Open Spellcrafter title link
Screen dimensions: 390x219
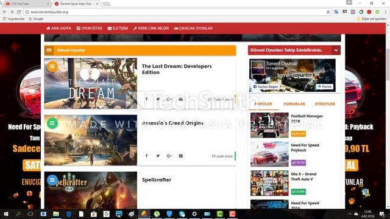pos(157,180)
